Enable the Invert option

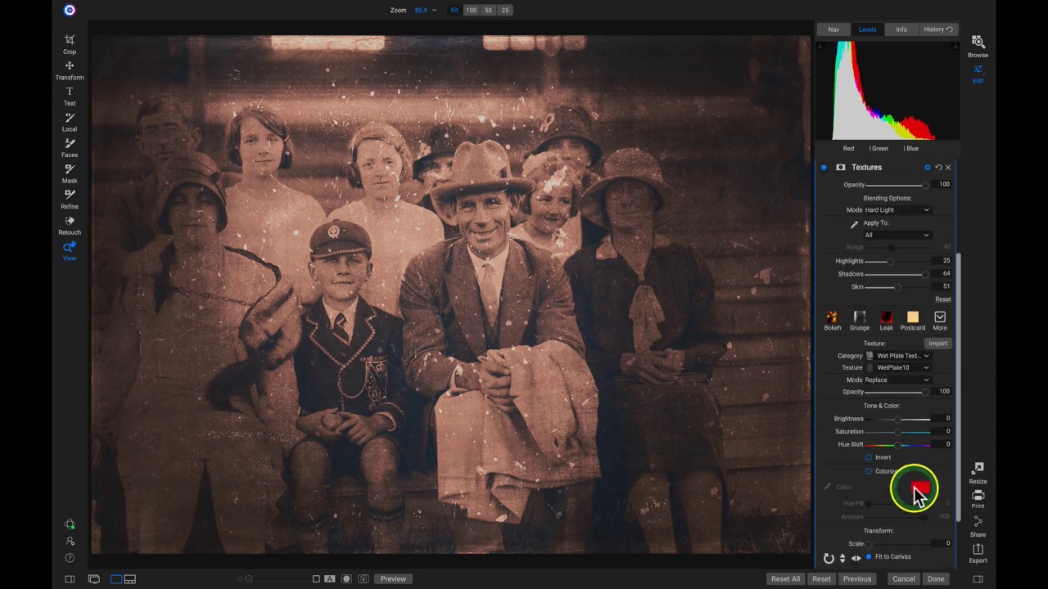(869, 457)
